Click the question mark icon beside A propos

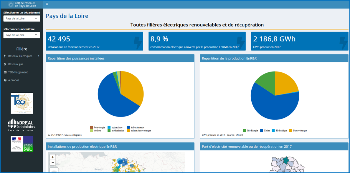[x=5, y=80]
